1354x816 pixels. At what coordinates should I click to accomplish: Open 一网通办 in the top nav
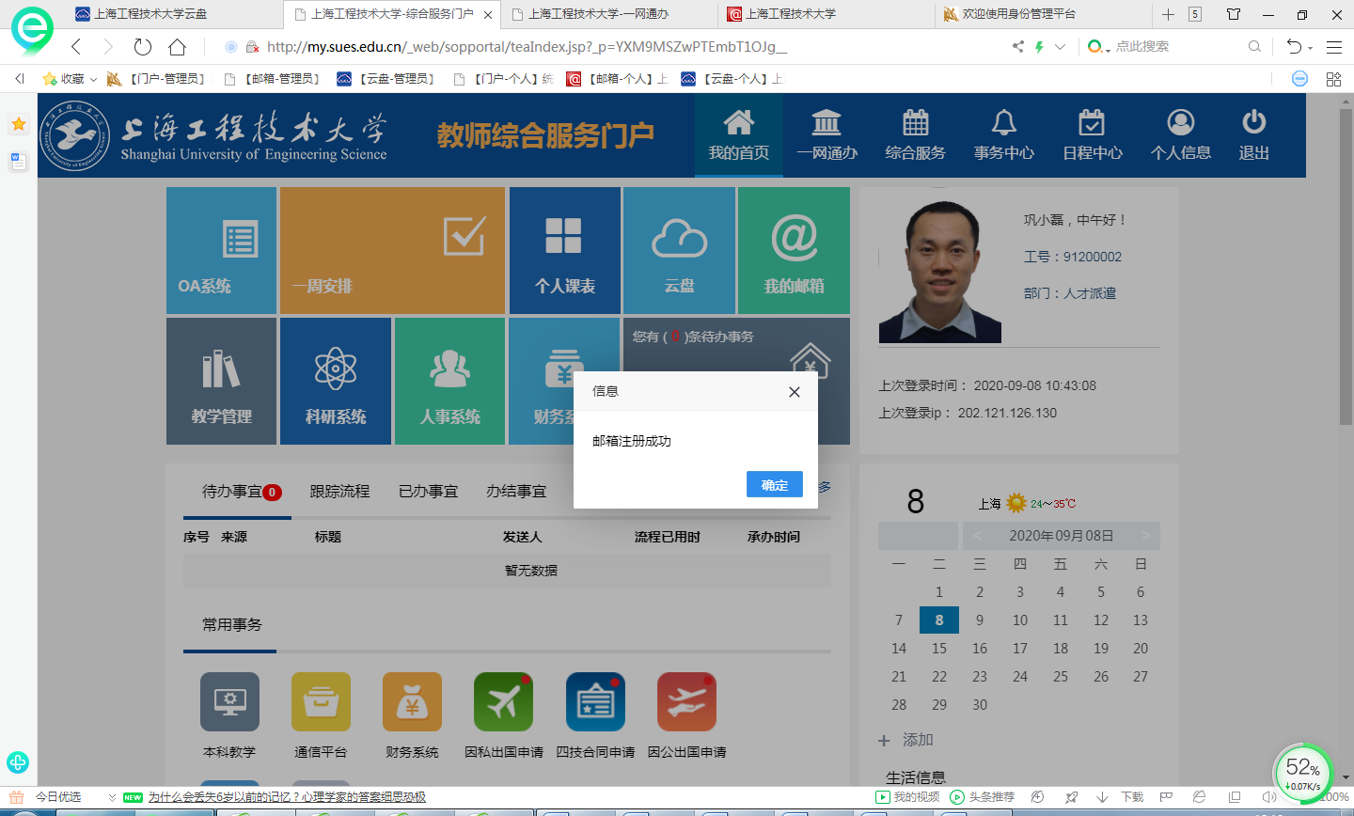pos(827,134)
